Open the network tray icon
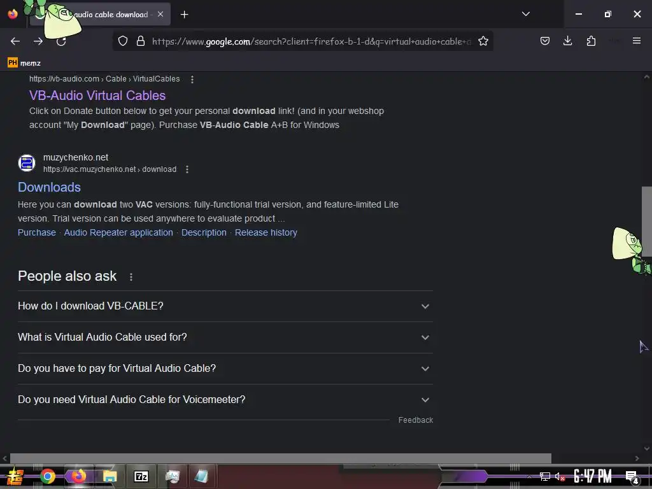This screenshot has height=489, width=652. (545, 476)
